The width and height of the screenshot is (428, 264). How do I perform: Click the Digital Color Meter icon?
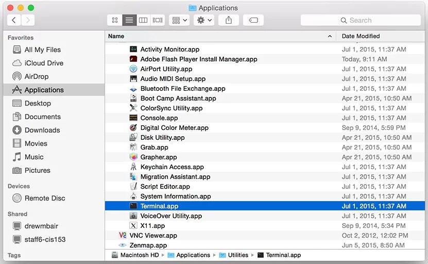click(x=133, y=128)
